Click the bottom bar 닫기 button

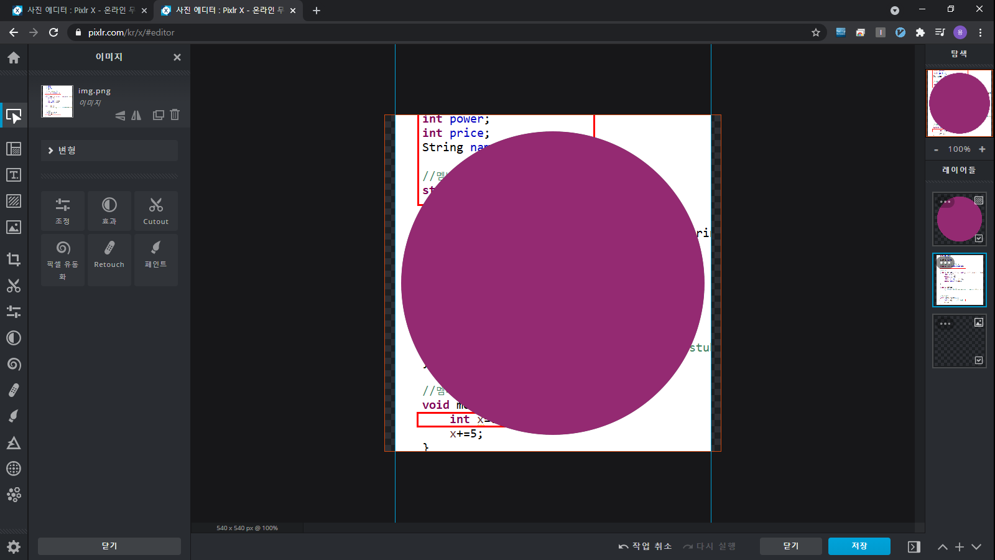pyautogui.click(x=791, y=546)
